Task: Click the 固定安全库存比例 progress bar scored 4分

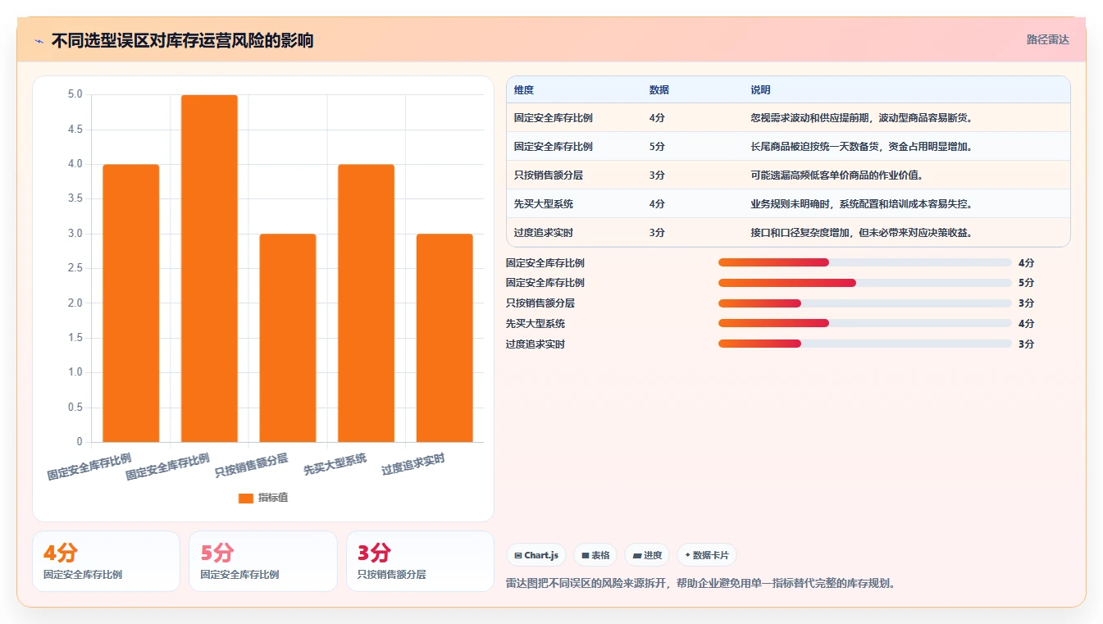Action: (x=865, y=262)
